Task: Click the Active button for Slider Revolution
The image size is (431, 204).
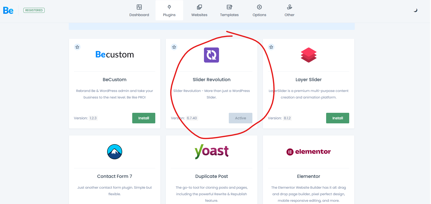Action: point(240,118)
